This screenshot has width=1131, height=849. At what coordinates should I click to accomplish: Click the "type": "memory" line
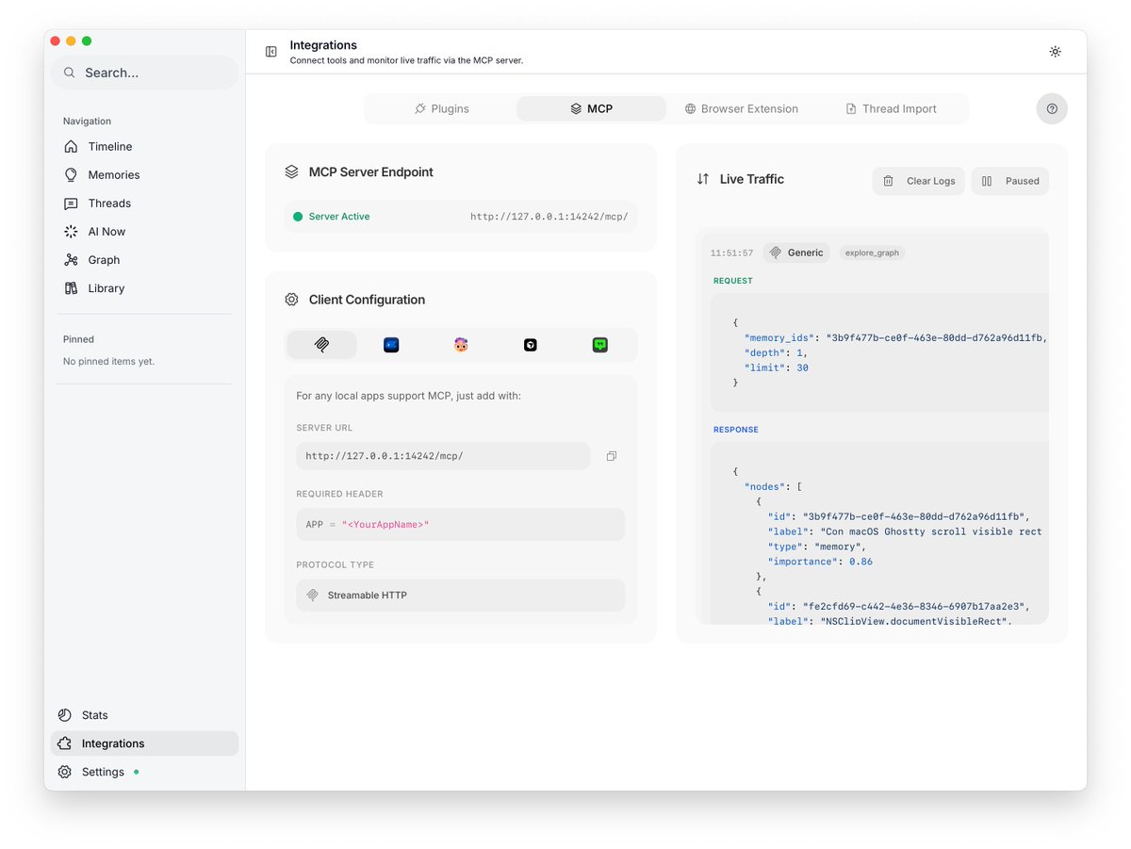(816, 547)
